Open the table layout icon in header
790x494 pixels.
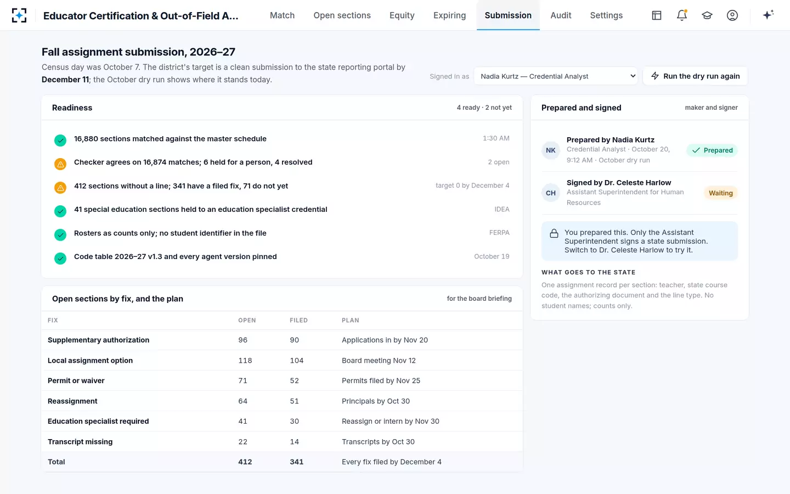[x=657, y=15]
